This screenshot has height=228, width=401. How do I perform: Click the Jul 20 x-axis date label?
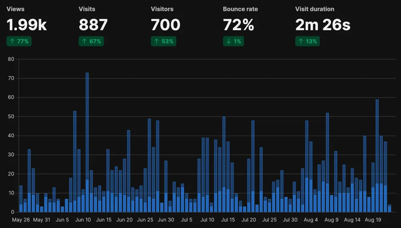click(249, 220)
